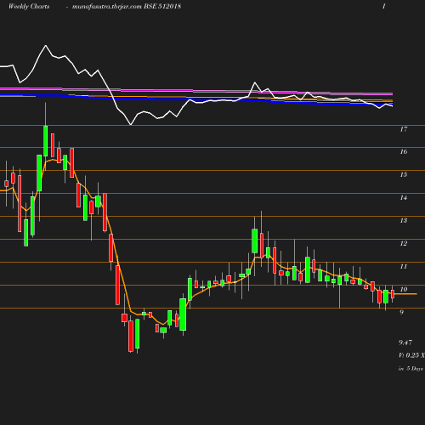Click the price label 10
Screen dimensions: 425x425
coord(404,289)
